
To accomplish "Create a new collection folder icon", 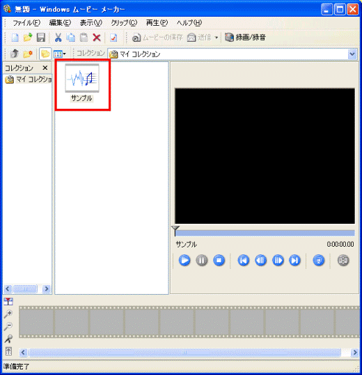I will click(28, 54).
